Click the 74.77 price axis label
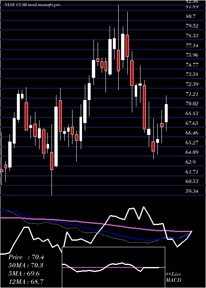Image resolution: width=206 pixels, height=288 pixels. pyautogui.click(x=192, y=65)
